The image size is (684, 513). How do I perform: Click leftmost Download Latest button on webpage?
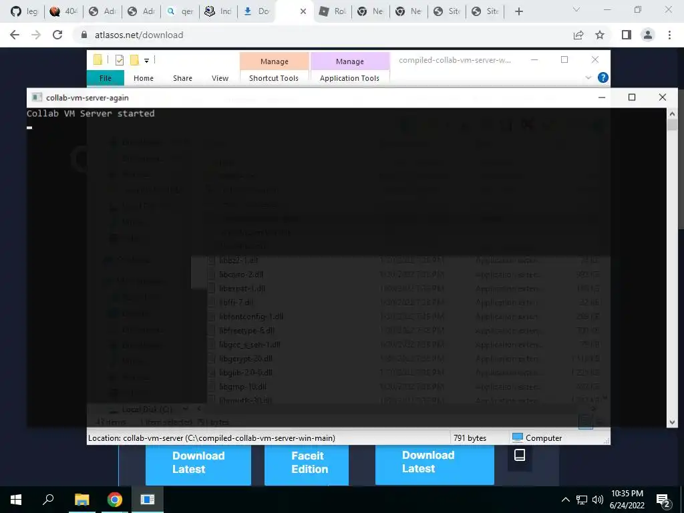(x=198, y=465)
